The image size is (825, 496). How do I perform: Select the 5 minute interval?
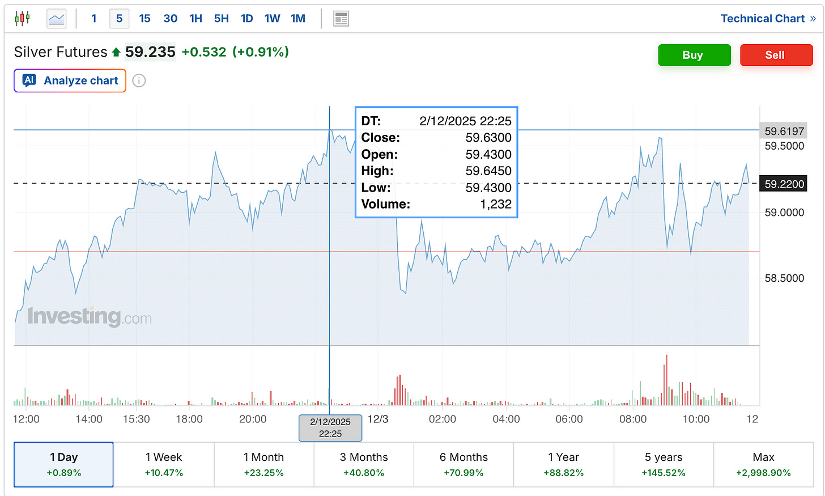click(119, 19)
